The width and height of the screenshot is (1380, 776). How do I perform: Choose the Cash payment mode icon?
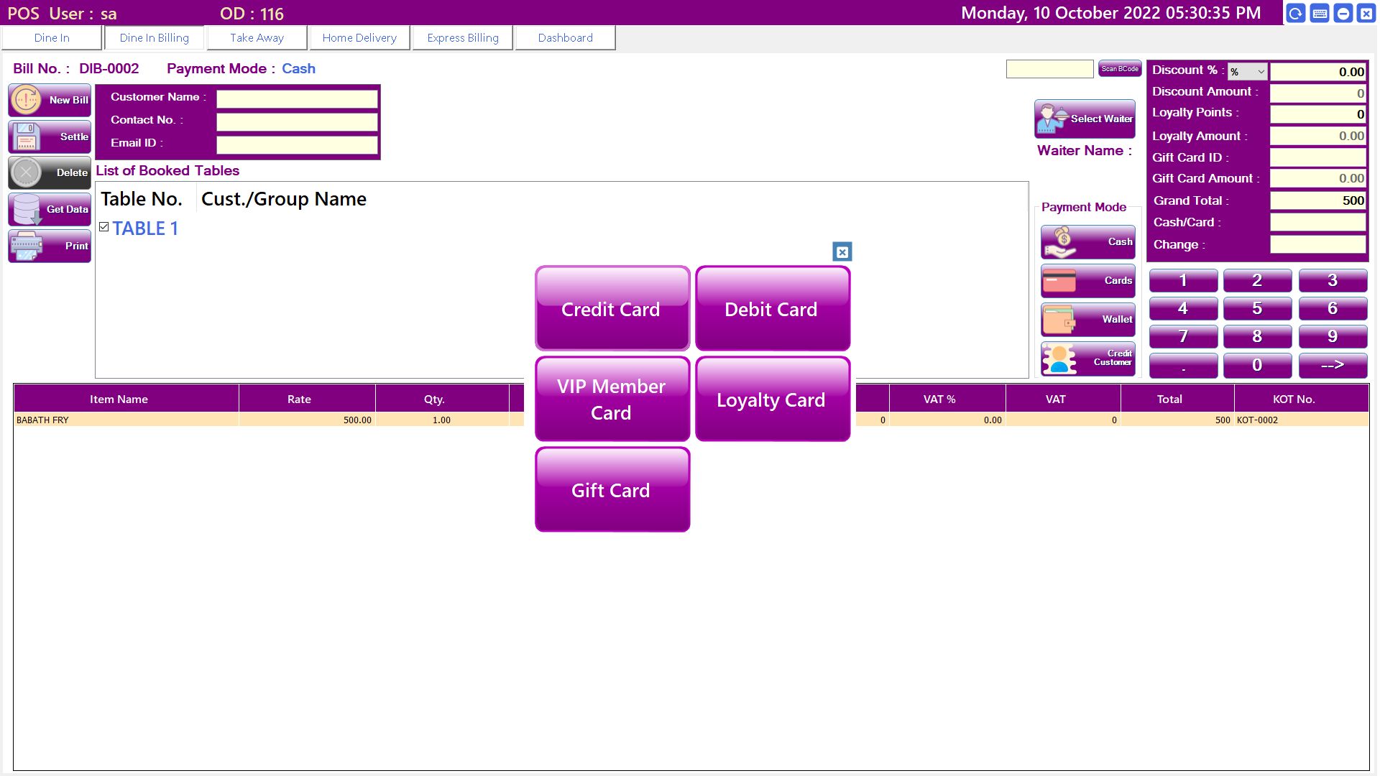1087,242
